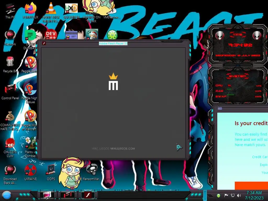
Task: Open the volume speaker tray icon
Action: (239, 195)
